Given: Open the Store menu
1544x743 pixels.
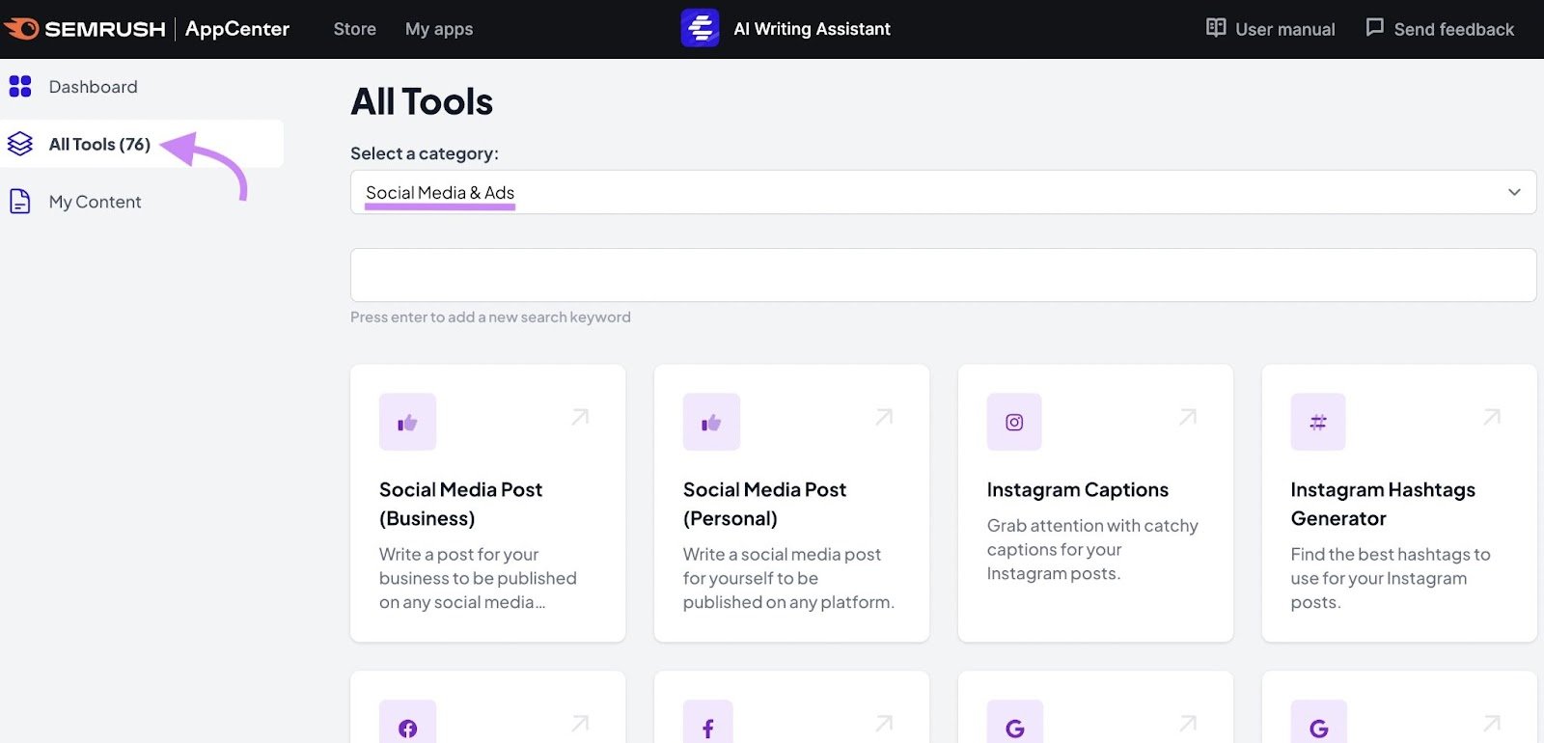Looking at the screenshot, I should [x=355, y=29].
